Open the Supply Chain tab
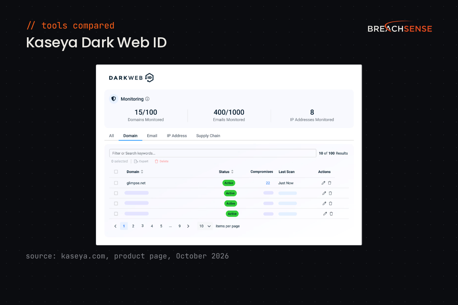The image size is (458, 305). pos(208,136)
